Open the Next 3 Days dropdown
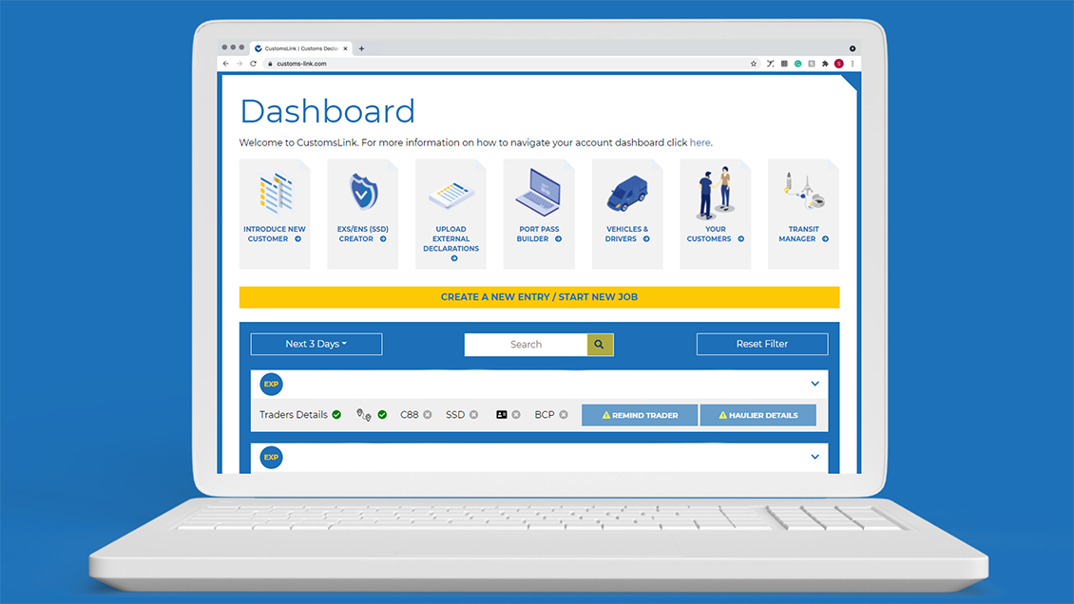 [x=316, y=344]
